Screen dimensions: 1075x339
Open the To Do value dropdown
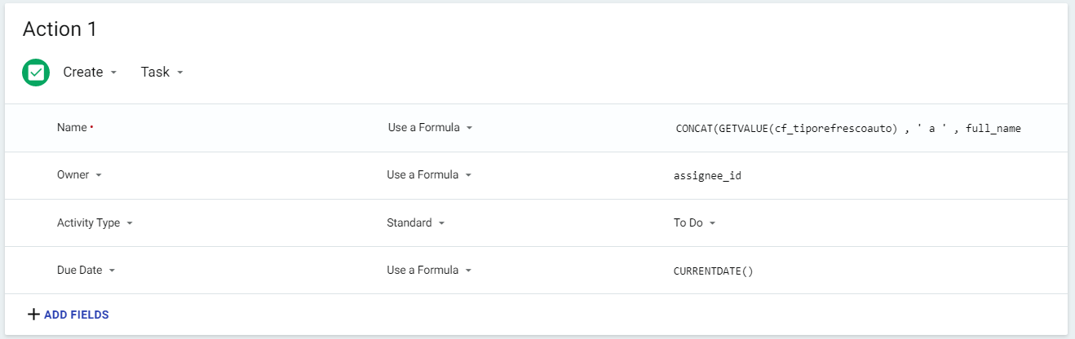tap(695, 222)
